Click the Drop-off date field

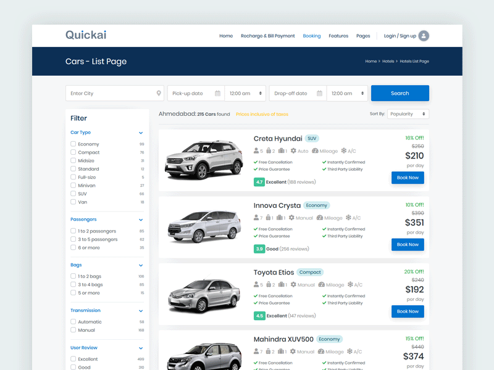click(298, 93)
